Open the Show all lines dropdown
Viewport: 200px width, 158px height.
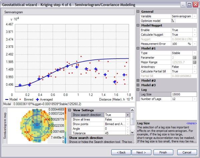[x=128, y=119]
